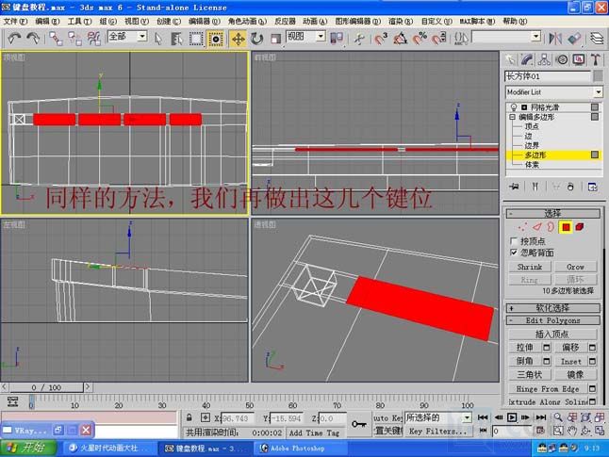Activate the Select and Rotate tool
This screenshot has height=457, width=609.
(256, 39)
